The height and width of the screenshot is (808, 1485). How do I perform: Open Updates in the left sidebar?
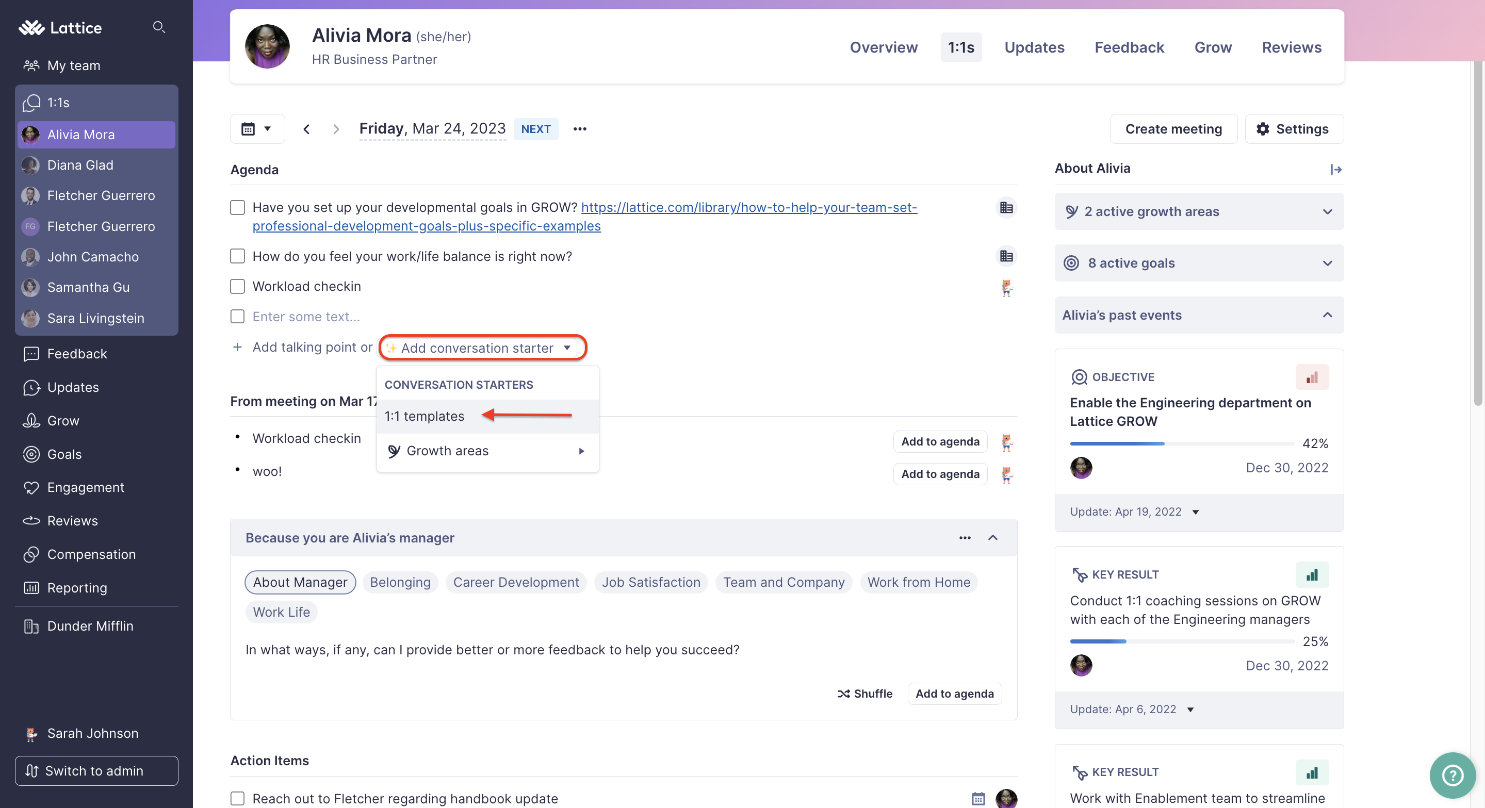point(73,387)
